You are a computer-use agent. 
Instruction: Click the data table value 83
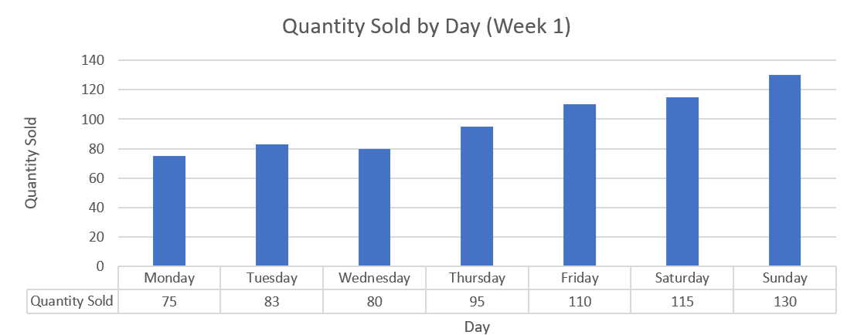tap(272, 302)
